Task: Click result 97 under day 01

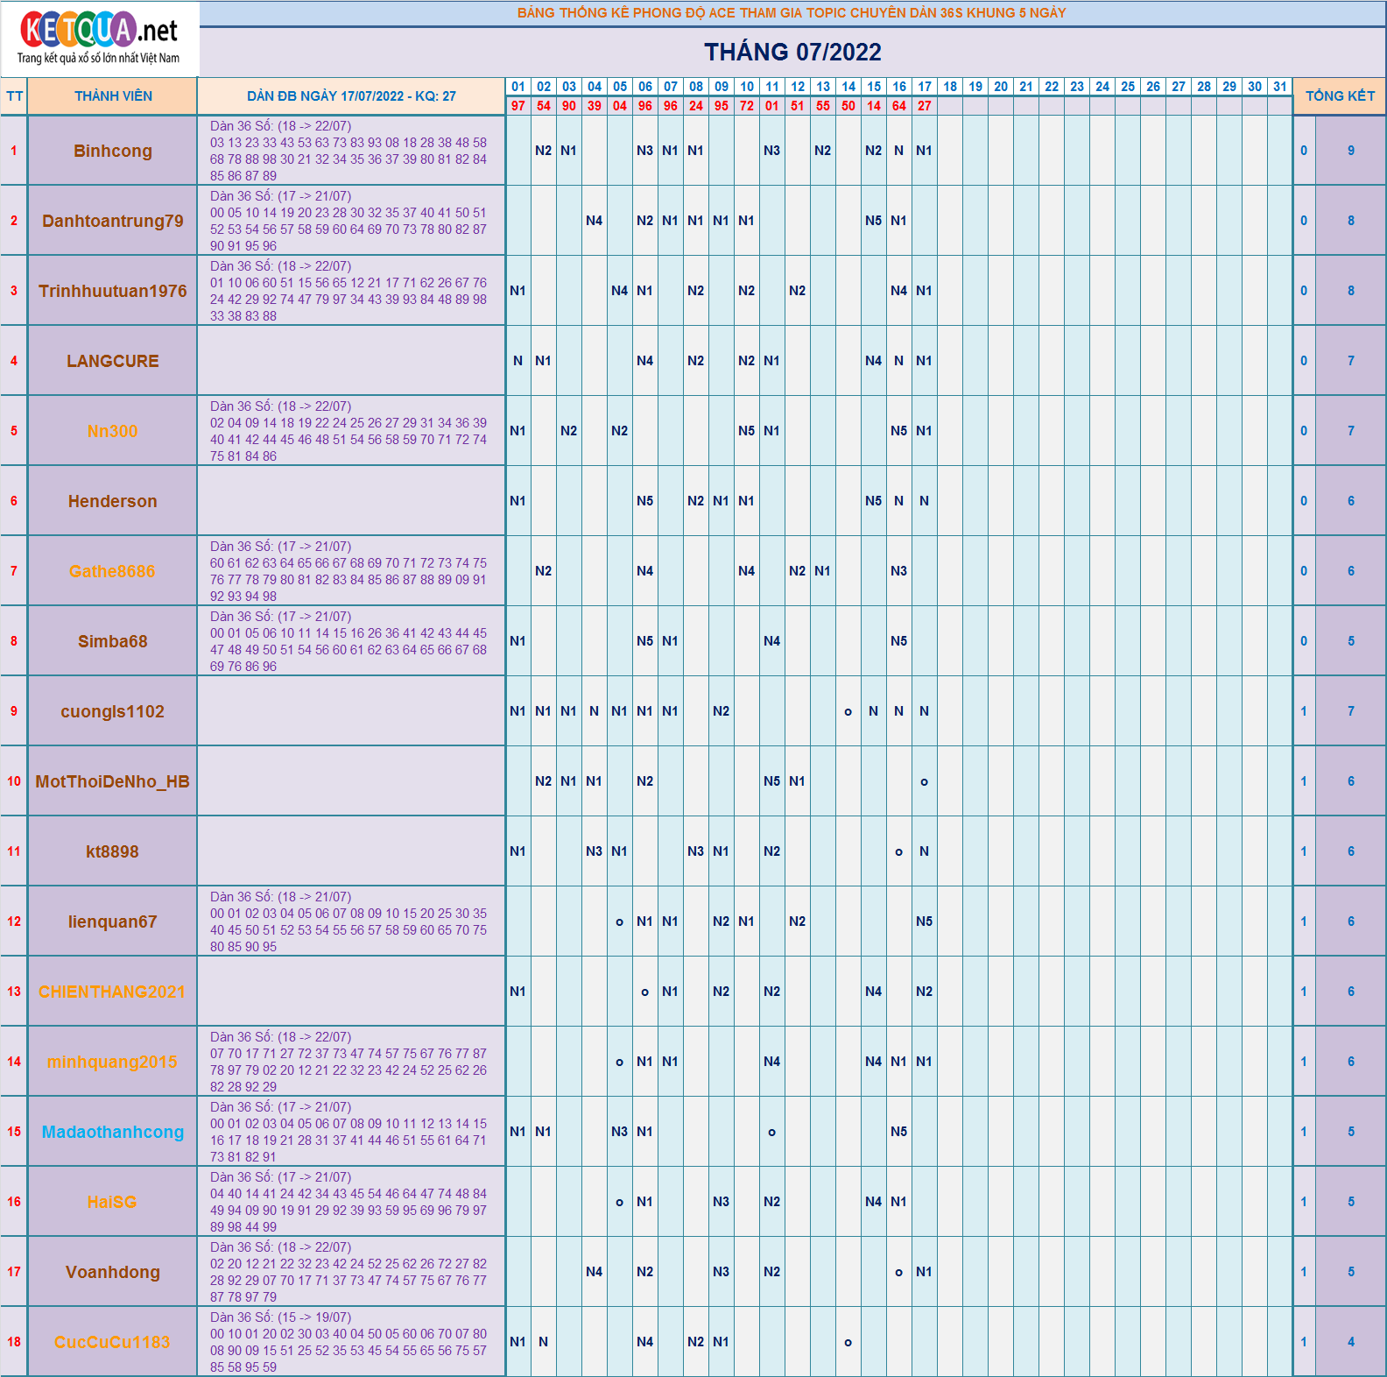Action: [518, 106]
